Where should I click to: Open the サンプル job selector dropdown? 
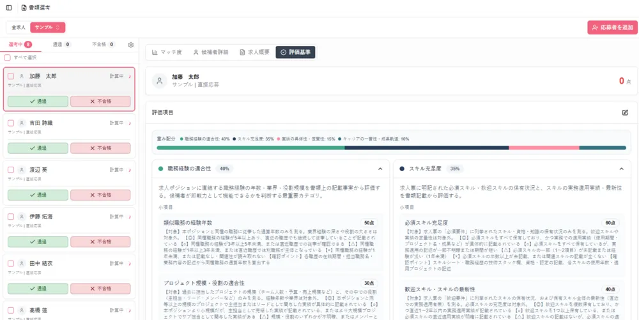pyautogui.click(x=48, y=27)
